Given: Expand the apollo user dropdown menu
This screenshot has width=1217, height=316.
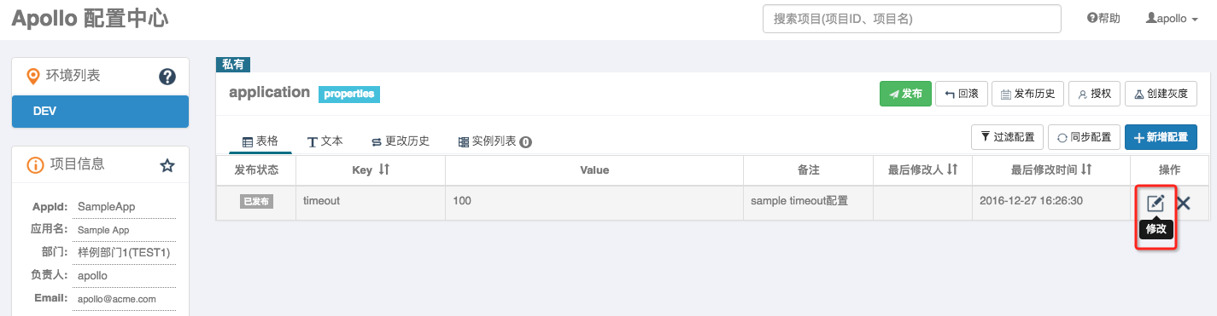Looking at the screenshot, I should (x=1172, y=18).
